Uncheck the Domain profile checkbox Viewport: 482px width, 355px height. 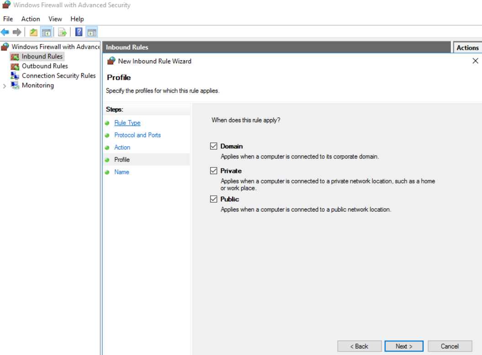pyautogui.click(x=213, y=146)
